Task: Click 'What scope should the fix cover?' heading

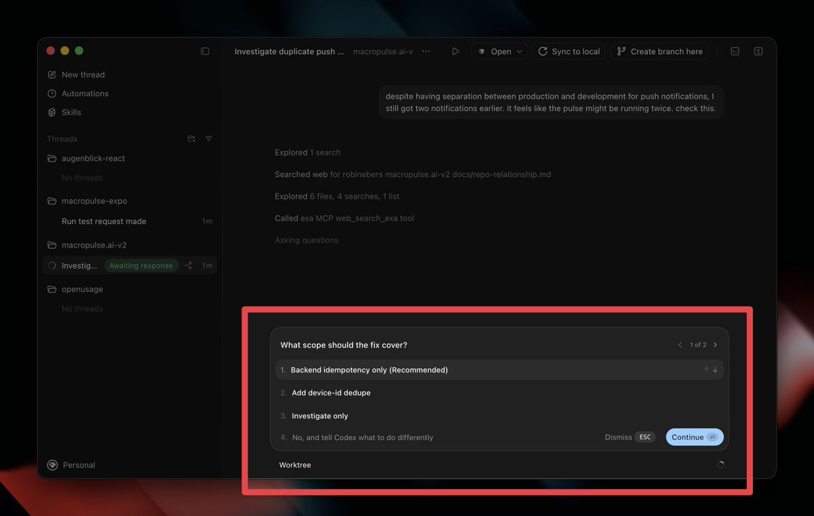Action: [344, 345]
